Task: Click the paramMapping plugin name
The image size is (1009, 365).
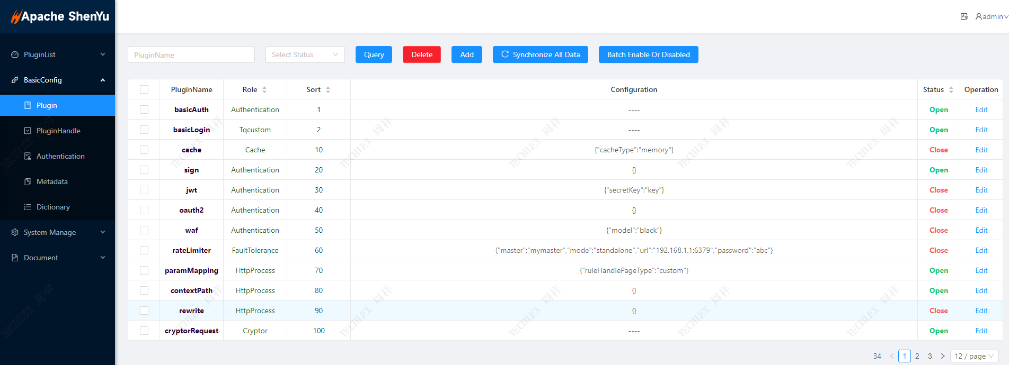Action: click(191, 270)
